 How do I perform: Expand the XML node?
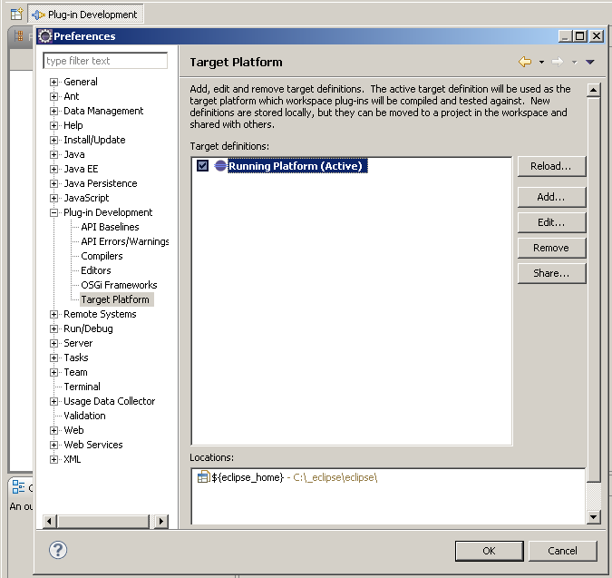[53, 459]
